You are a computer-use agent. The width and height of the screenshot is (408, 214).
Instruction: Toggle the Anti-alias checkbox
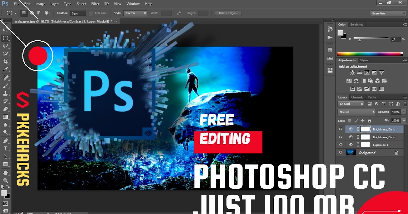point(91,13)
